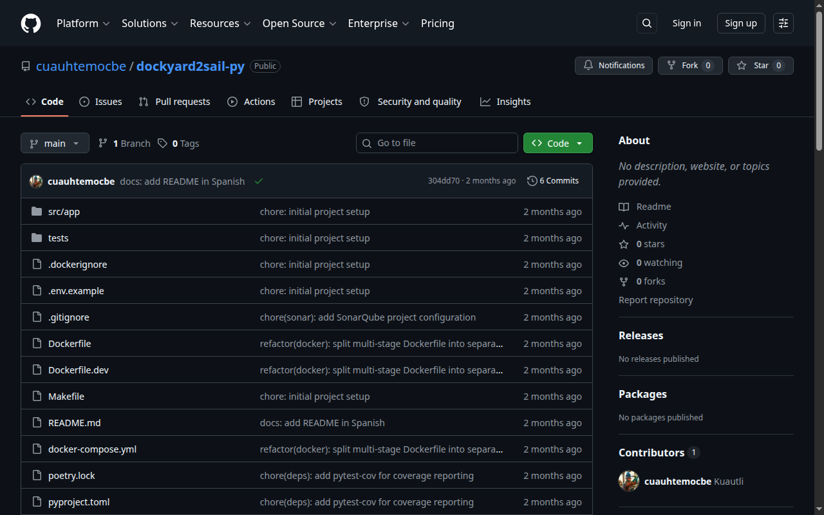Click cuauhtemocbe avatar in the commit bar

(x=36, y=182)
